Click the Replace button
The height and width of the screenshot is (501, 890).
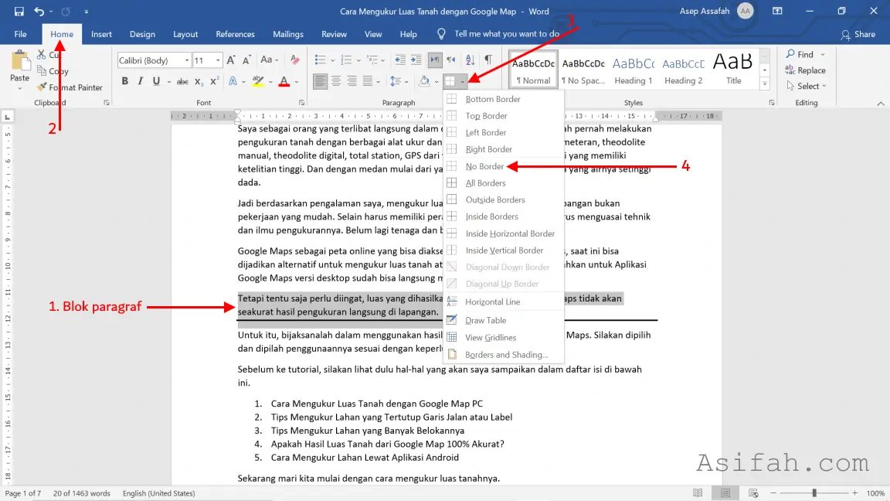pos(806,70)
